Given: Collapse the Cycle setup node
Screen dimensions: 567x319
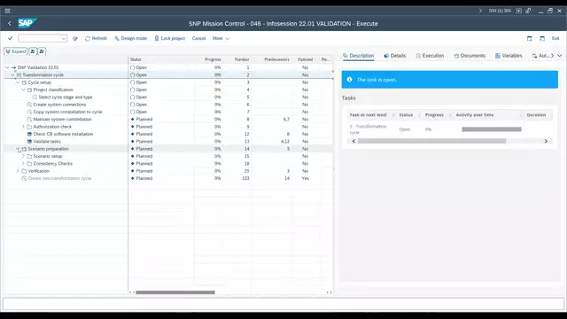Looking at the screenshot, I should (x=18, y=82).
